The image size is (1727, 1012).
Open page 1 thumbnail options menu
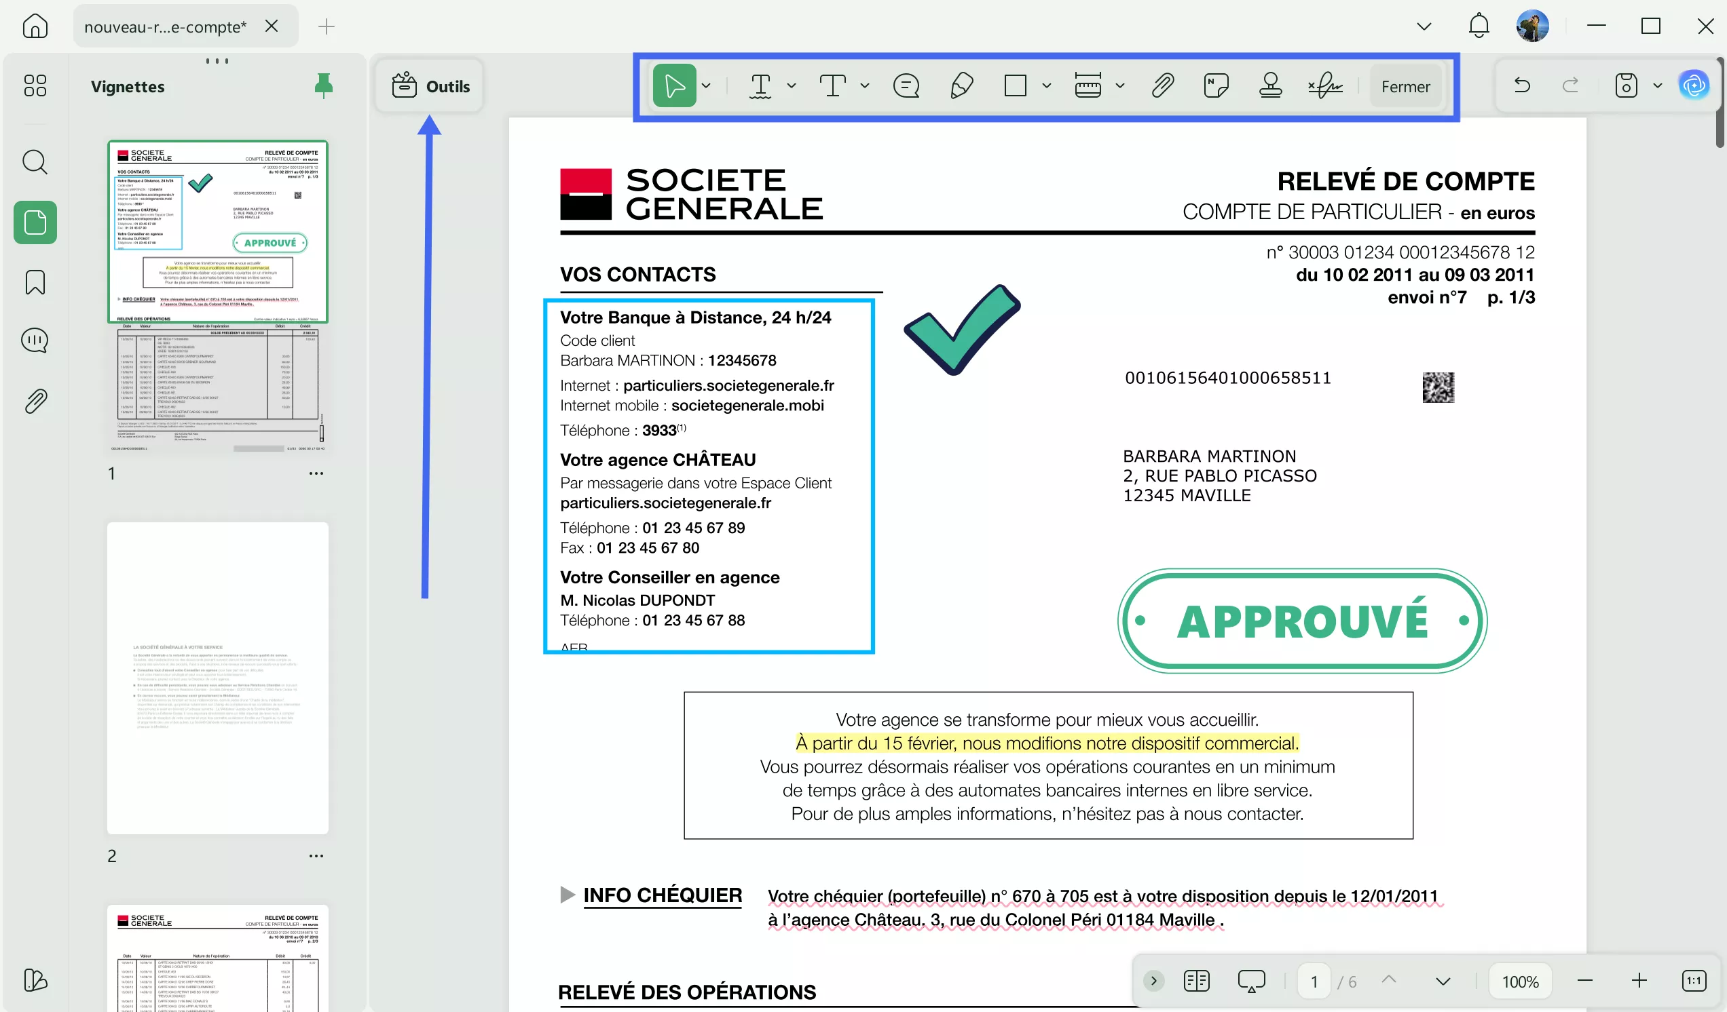coord(316,473)
